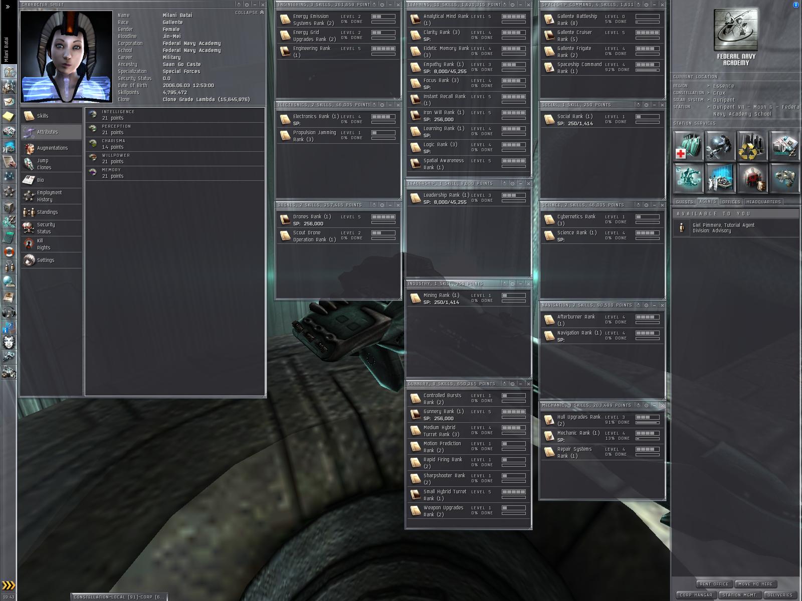Click the yellow double-arrow at bottom left

(x=9, y=585)
